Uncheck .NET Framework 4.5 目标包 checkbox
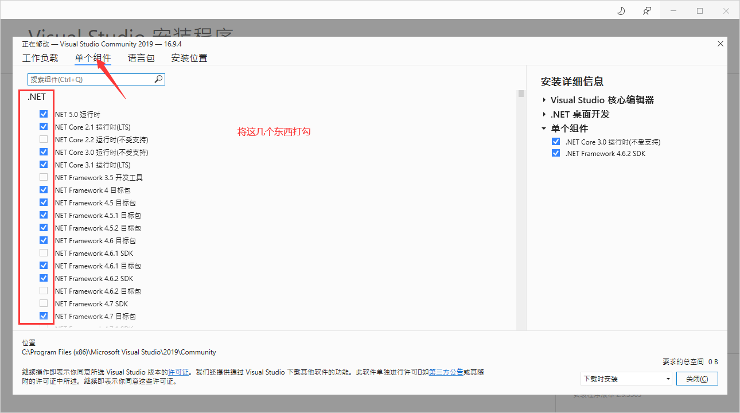 (x=44, y=202)
